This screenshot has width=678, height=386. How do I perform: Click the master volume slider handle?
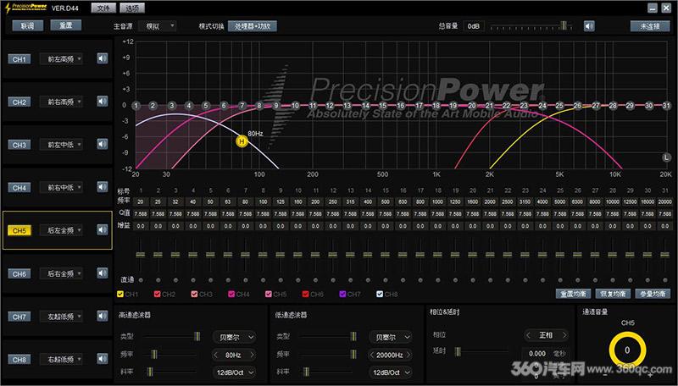tap(564, 25)
